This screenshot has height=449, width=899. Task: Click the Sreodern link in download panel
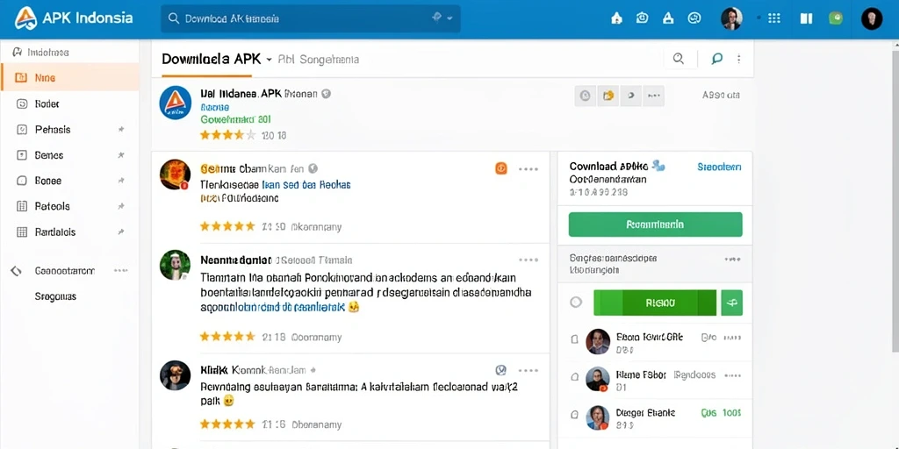(719, 167)
